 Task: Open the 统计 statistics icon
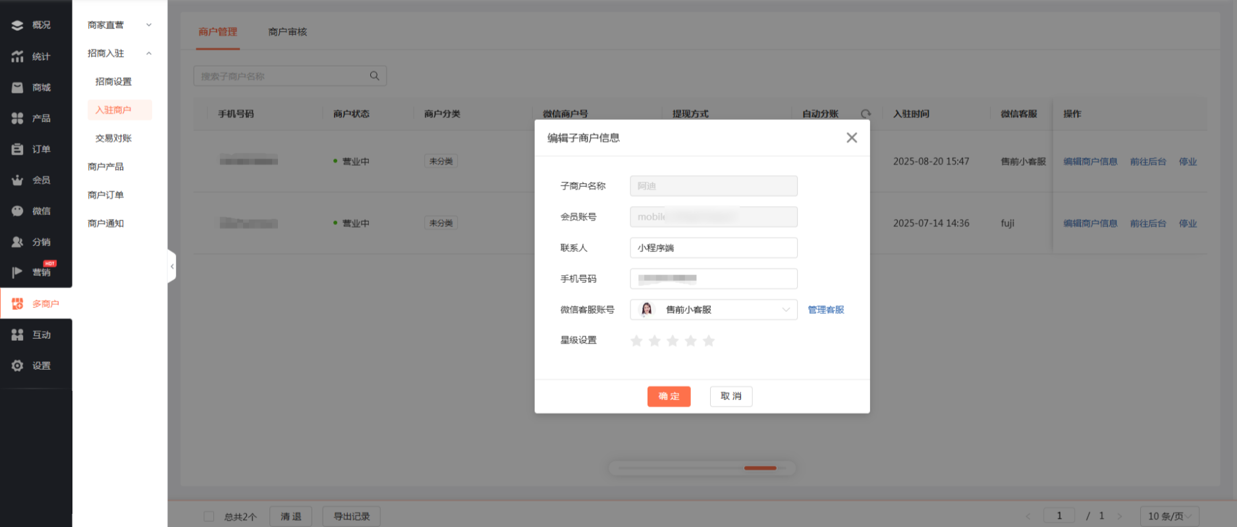point(18,57)
